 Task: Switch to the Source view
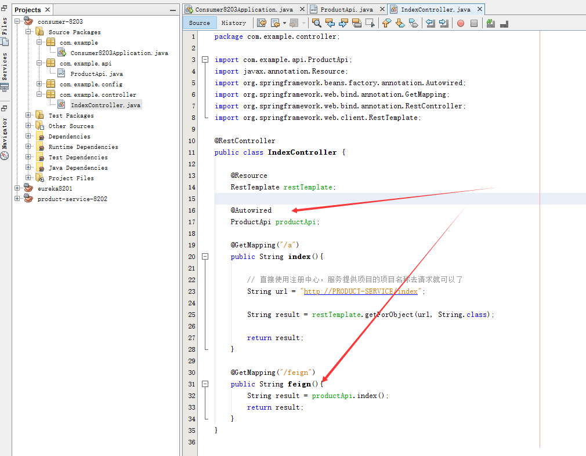(199, 23)
